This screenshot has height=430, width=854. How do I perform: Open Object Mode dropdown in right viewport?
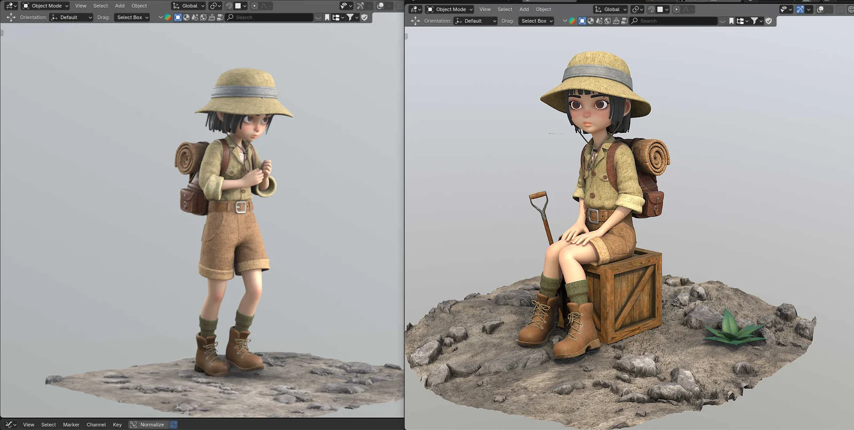pyautogui.click(x=450, y=9)
